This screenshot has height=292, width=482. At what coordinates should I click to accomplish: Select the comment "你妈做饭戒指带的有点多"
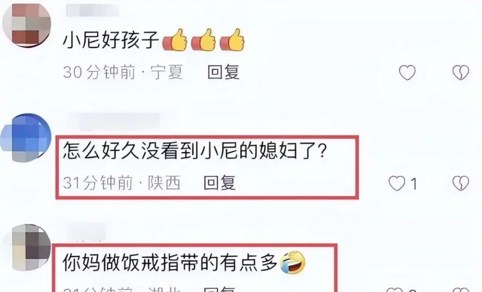tap(170, 263)
